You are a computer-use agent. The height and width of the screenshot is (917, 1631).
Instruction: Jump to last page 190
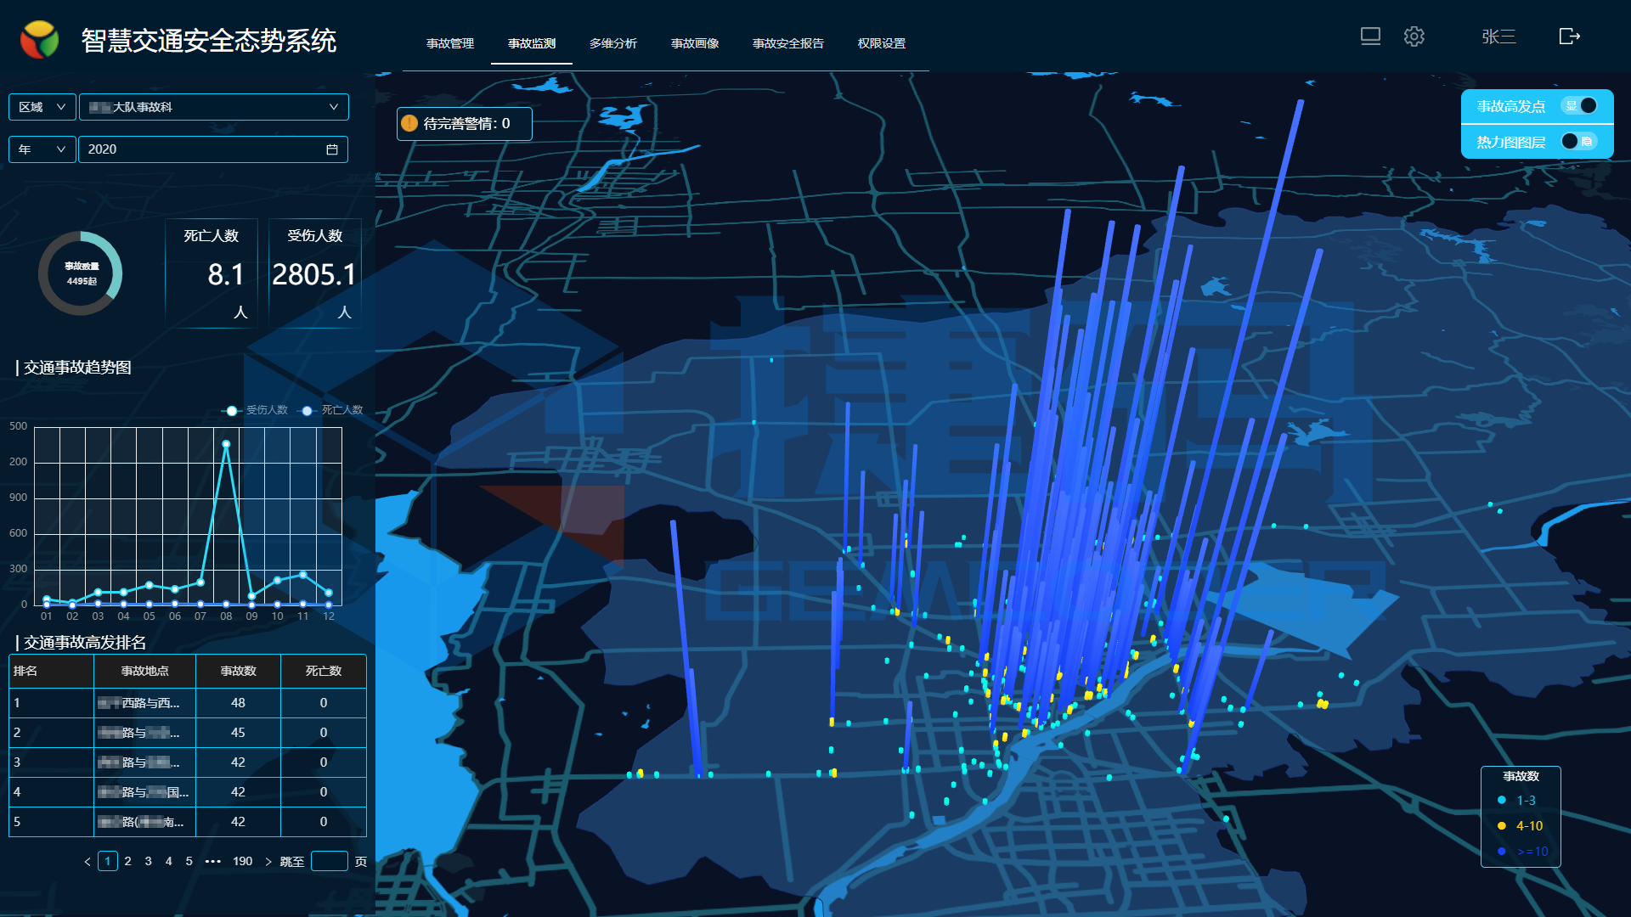242,861
